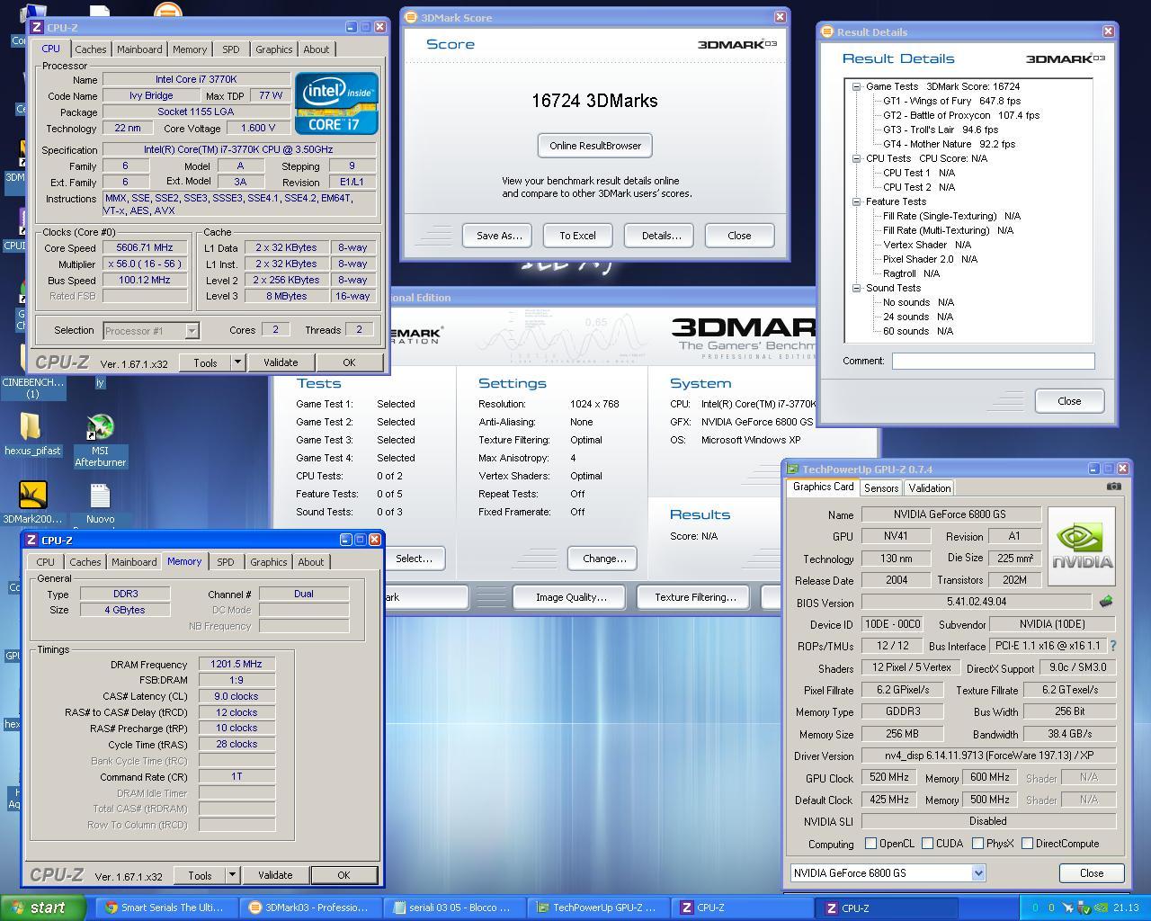Click Close button at bottom of GPU-Z
The height and width of the screenshot is (921, 1151).
(1092, 873)
